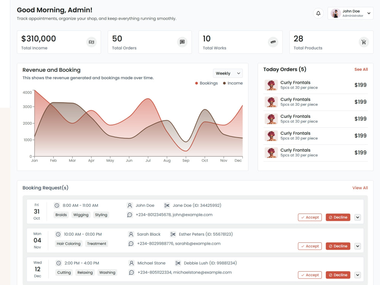Select the Relaxing service tag
Viewport: 380px width, 285px height.
click(85, 272)
